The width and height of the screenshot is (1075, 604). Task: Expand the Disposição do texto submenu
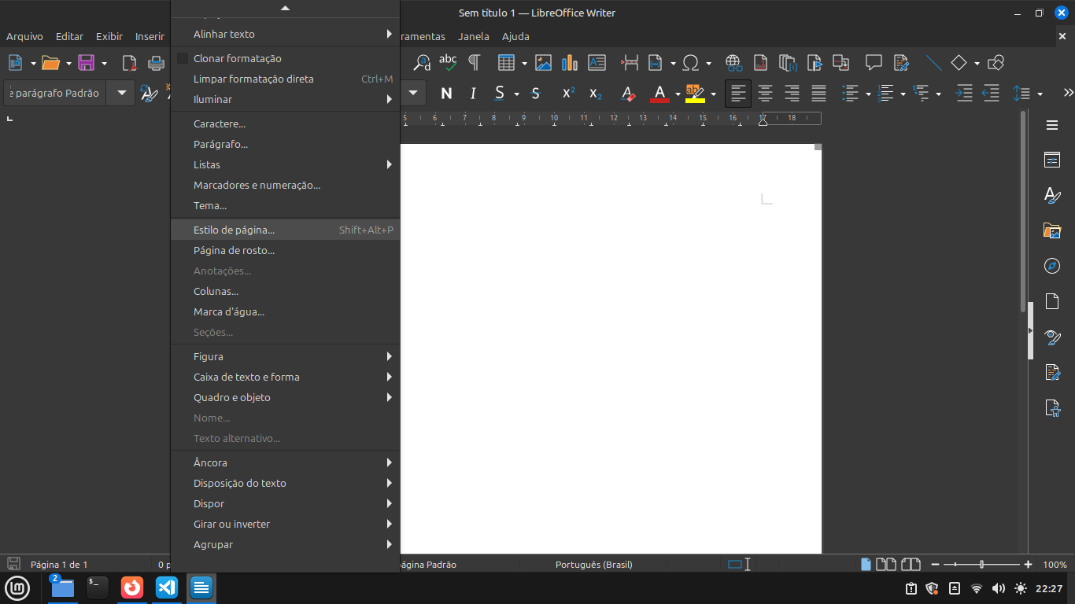click(x=285, y=483)
